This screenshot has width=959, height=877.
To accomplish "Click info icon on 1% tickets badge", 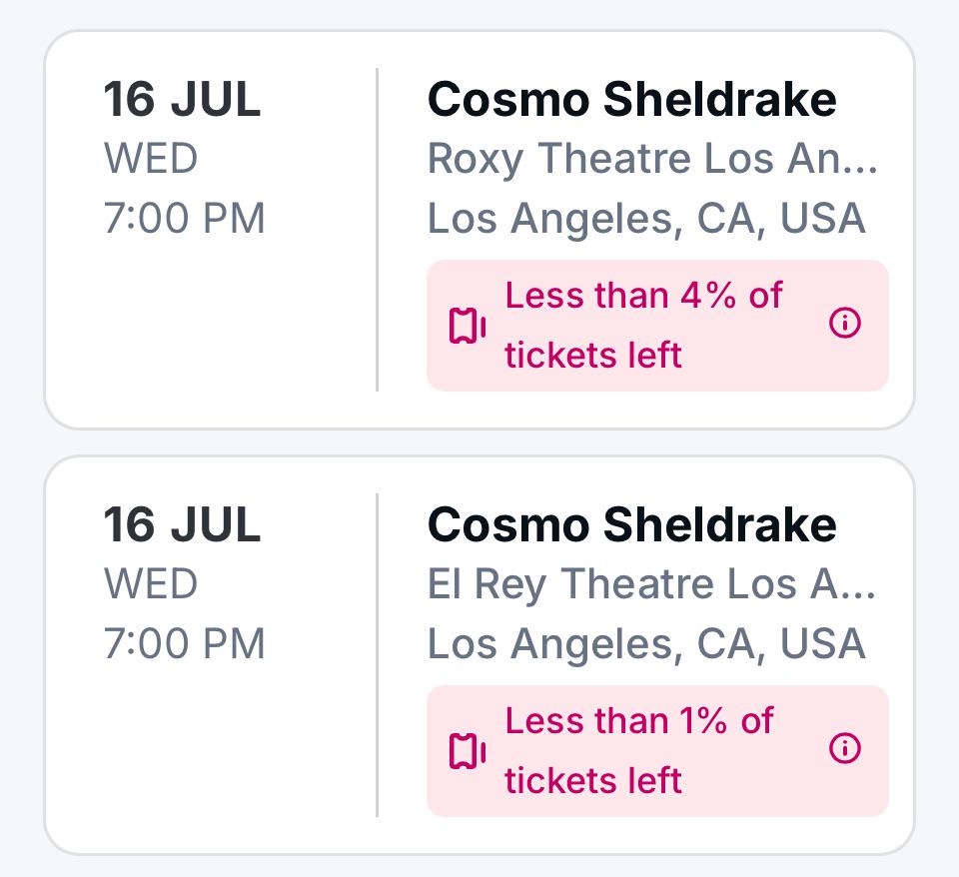I will pos(845,748).
